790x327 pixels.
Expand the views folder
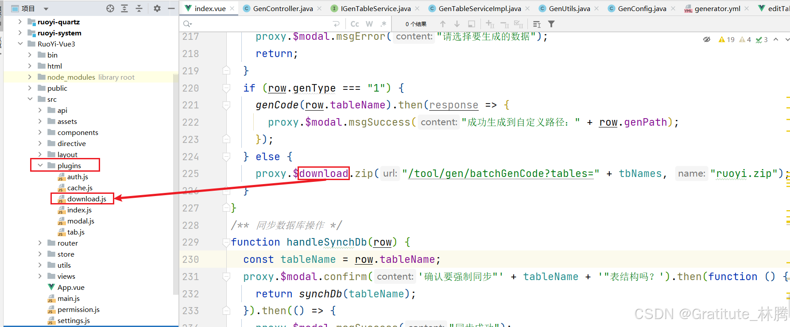click(40, 276)
